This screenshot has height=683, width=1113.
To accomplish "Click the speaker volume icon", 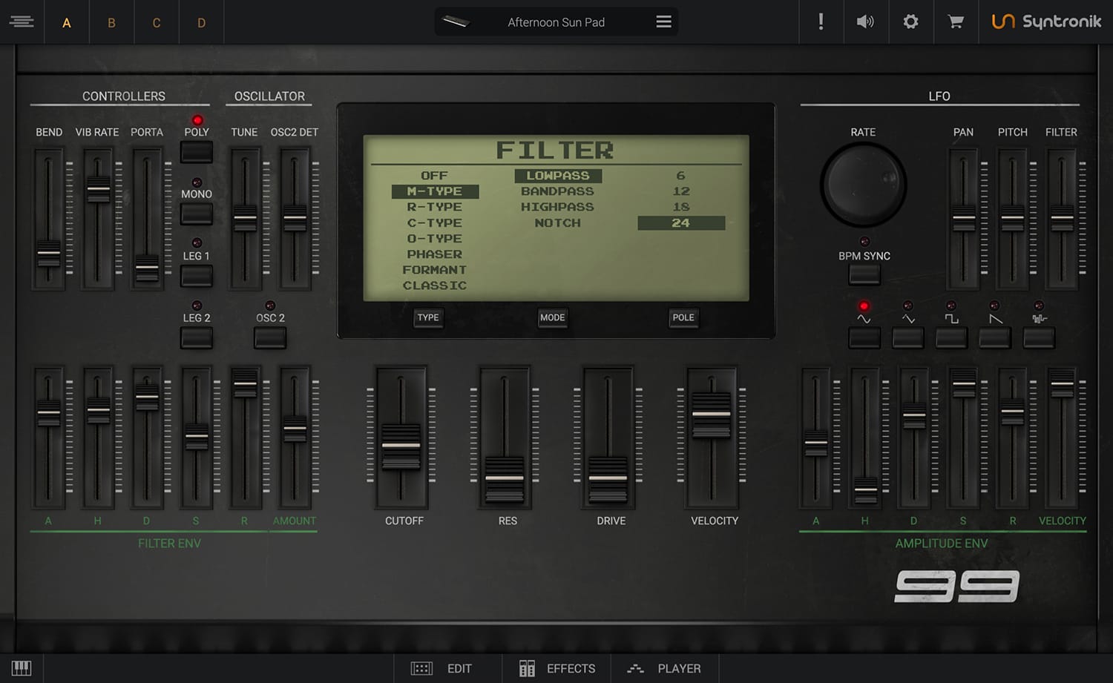I will pyautogui.click(x=865, y=22).
